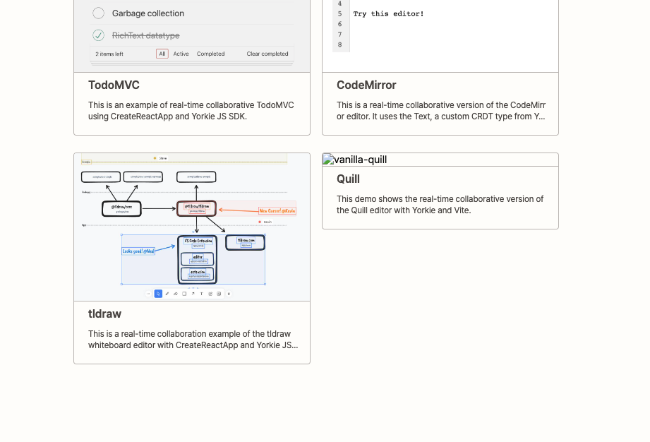This screenshot has height=442, width=650.
Task: Click the broken image icon beside vanilla-quill
Action: coord(327,159)
